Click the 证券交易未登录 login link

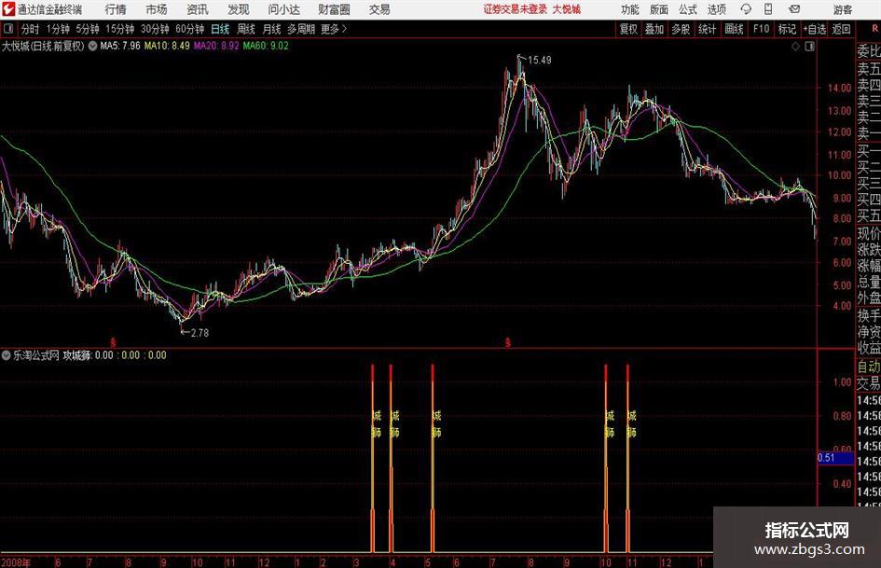516,9
